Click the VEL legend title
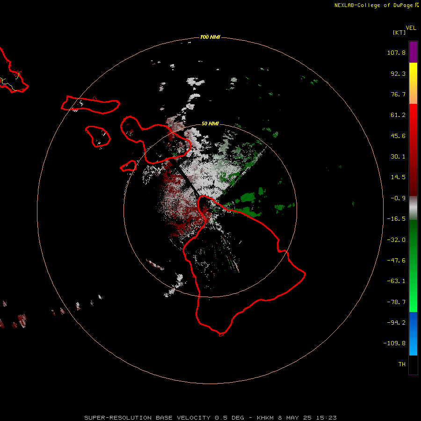 (x=411, y=28)
